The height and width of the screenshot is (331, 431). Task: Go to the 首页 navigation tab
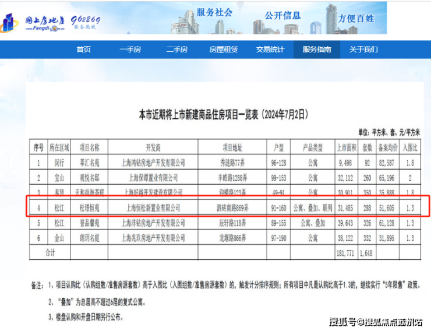click(83, 50)
